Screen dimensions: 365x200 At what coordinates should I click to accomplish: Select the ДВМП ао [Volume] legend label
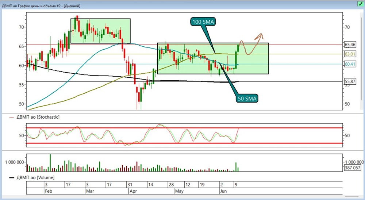(x=35, y=178)
